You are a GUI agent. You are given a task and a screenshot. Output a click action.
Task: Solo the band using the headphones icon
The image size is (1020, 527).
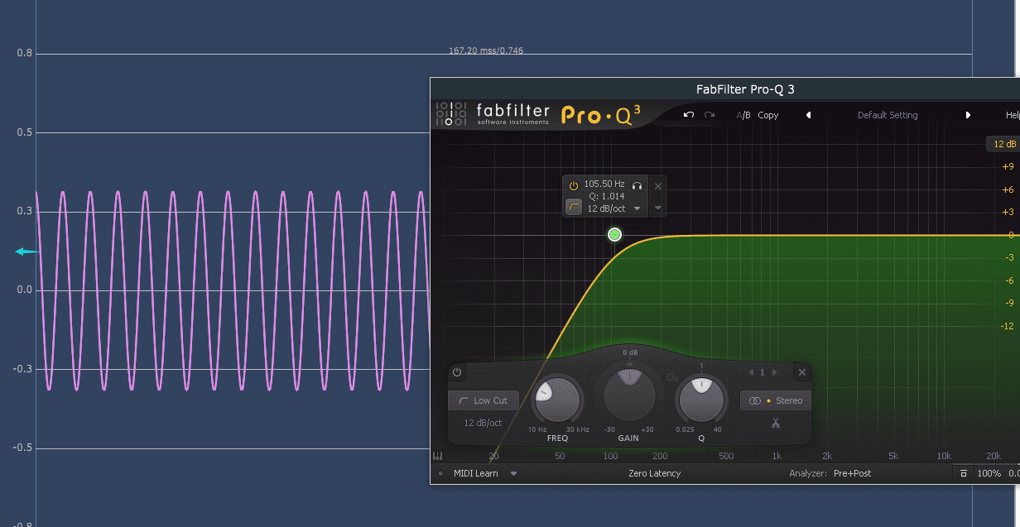(x=637, y=184)
